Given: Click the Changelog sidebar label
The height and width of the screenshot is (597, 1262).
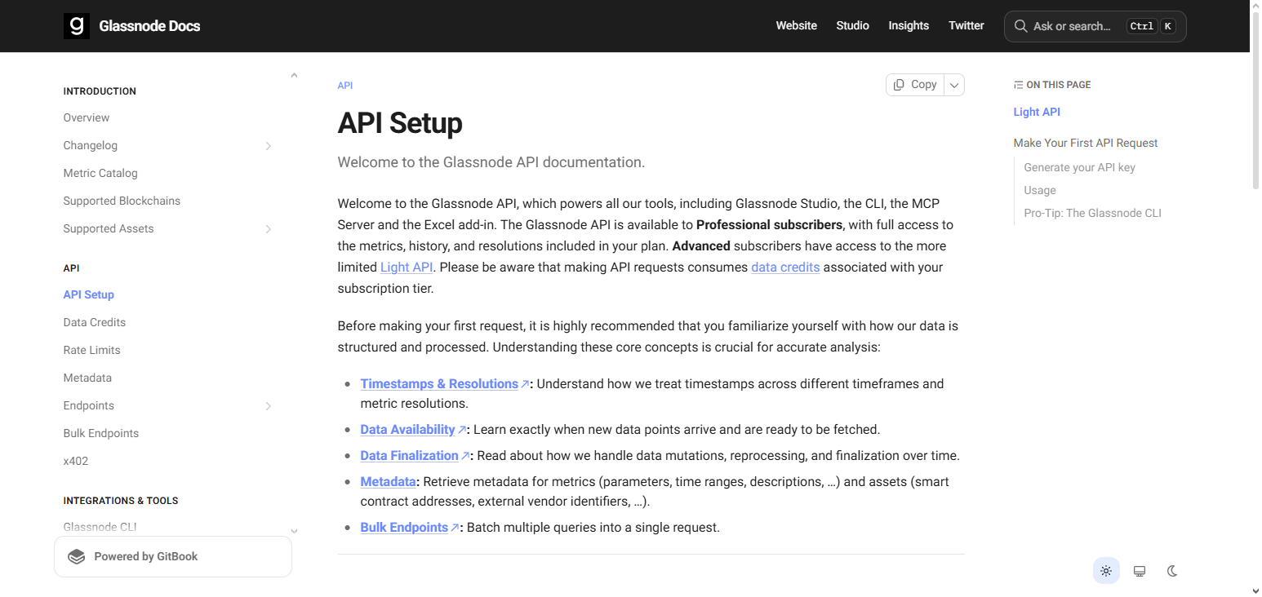Looking at the screenshot, I should tap(91, 145).
